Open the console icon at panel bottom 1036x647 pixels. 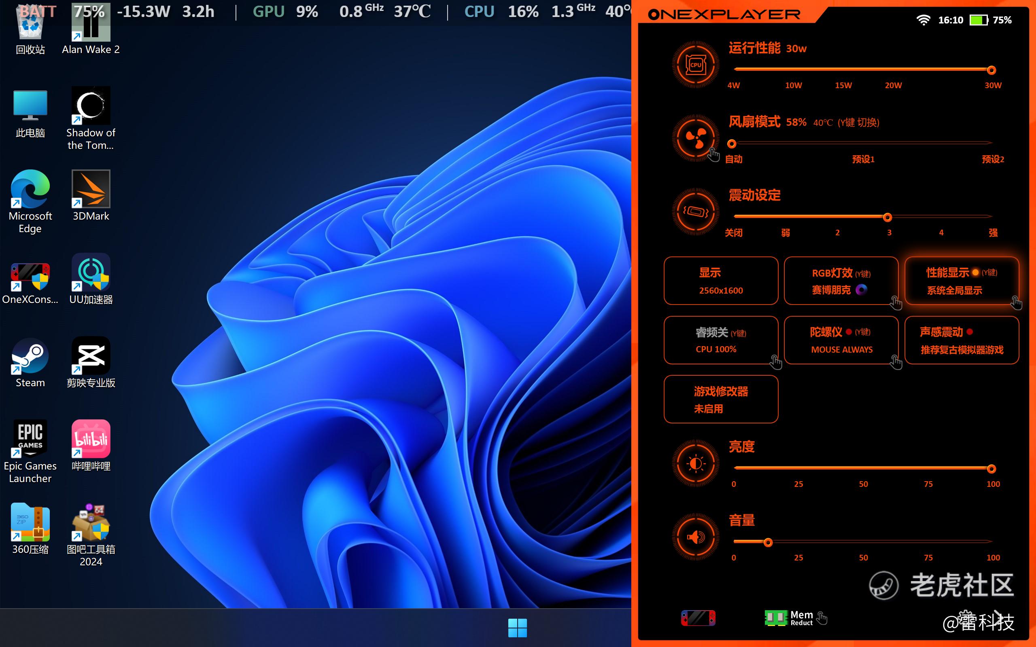pyautogui.click(x=698, y=618)
